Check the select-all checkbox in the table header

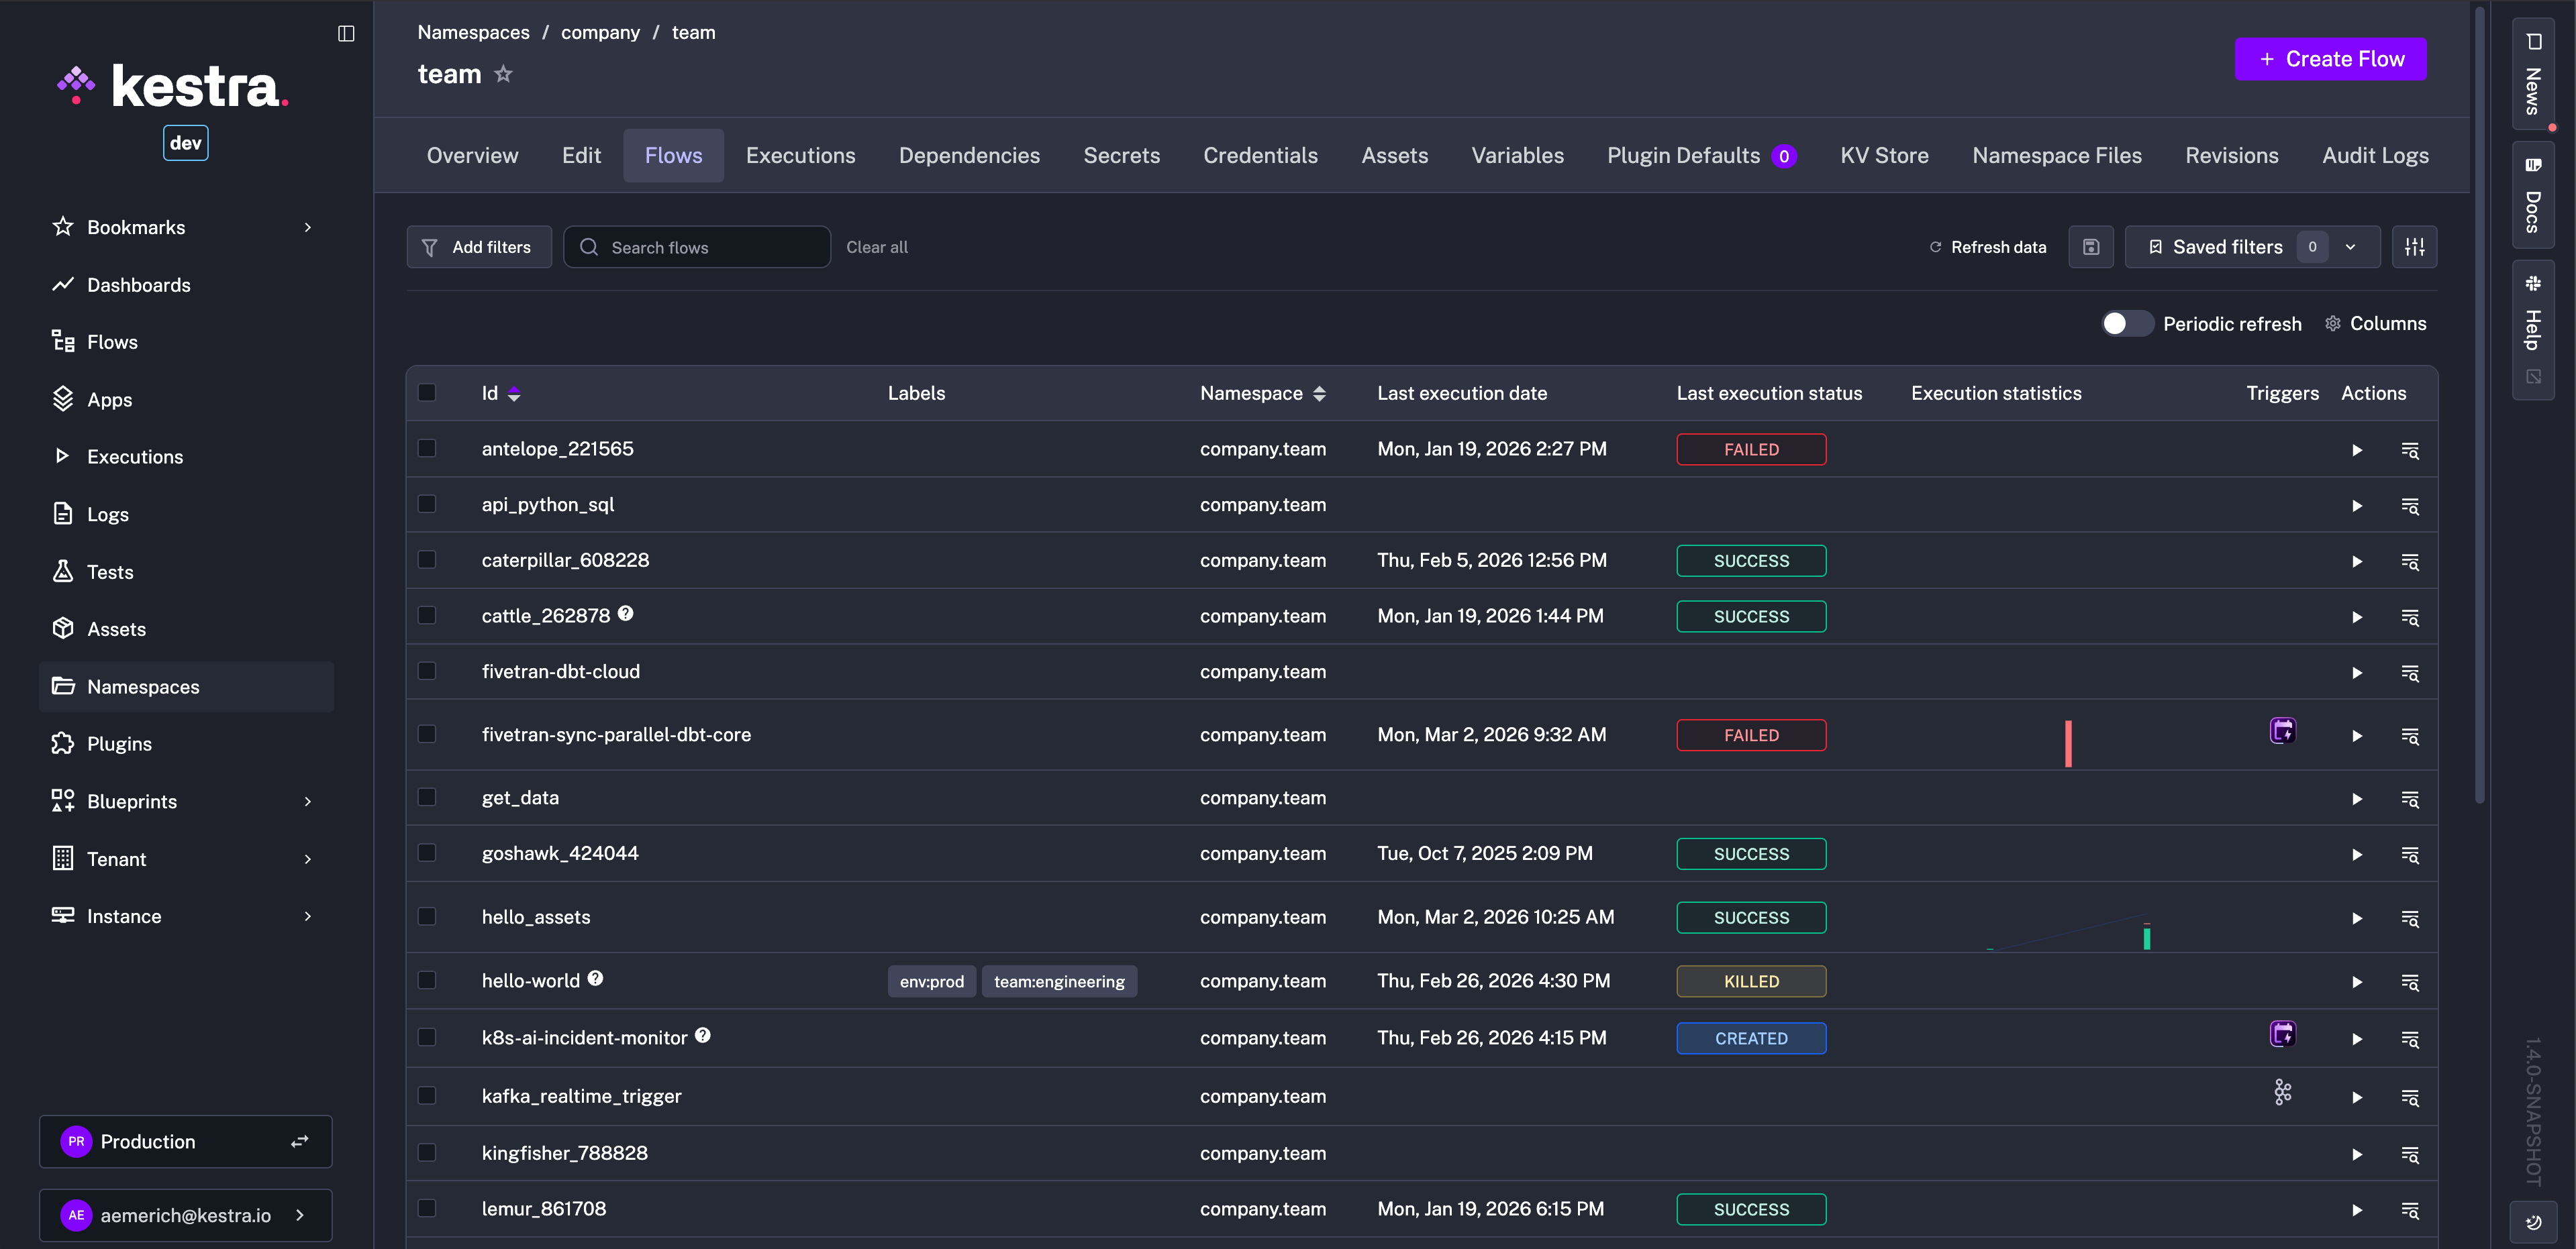tap(427, 392)
